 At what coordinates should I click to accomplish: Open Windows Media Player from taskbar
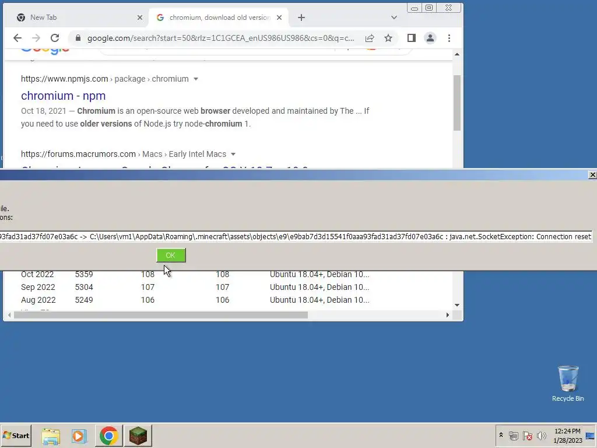(x=79, y=436)
